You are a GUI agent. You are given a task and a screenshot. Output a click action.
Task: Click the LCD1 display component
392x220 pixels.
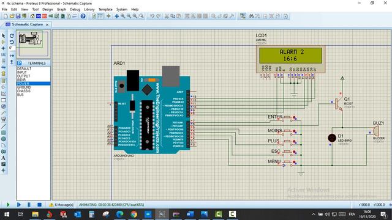click(290, 59)
